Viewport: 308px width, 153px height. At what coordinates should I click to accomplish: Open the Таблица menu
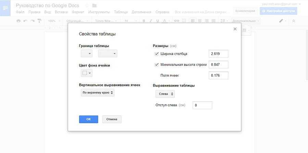click(121, 12)
